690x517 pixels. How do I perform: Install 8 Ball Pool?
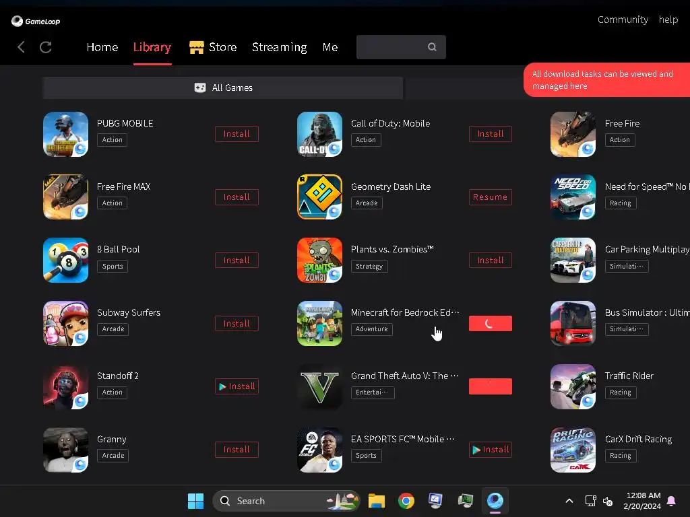(237, 261)
